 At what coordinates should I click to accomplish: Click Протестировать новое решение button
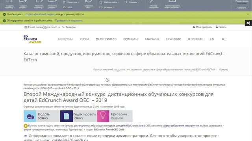click(172, 4)
